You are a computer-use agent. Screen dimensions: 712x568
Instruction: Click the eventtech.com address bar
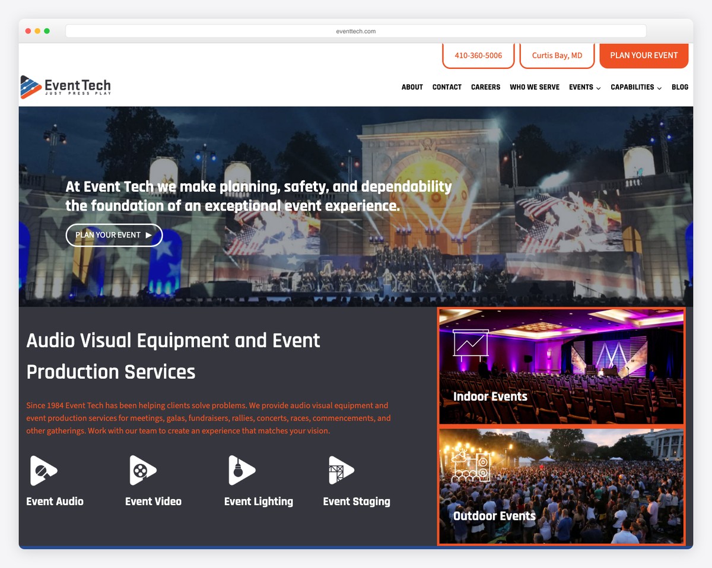[356, 31]
